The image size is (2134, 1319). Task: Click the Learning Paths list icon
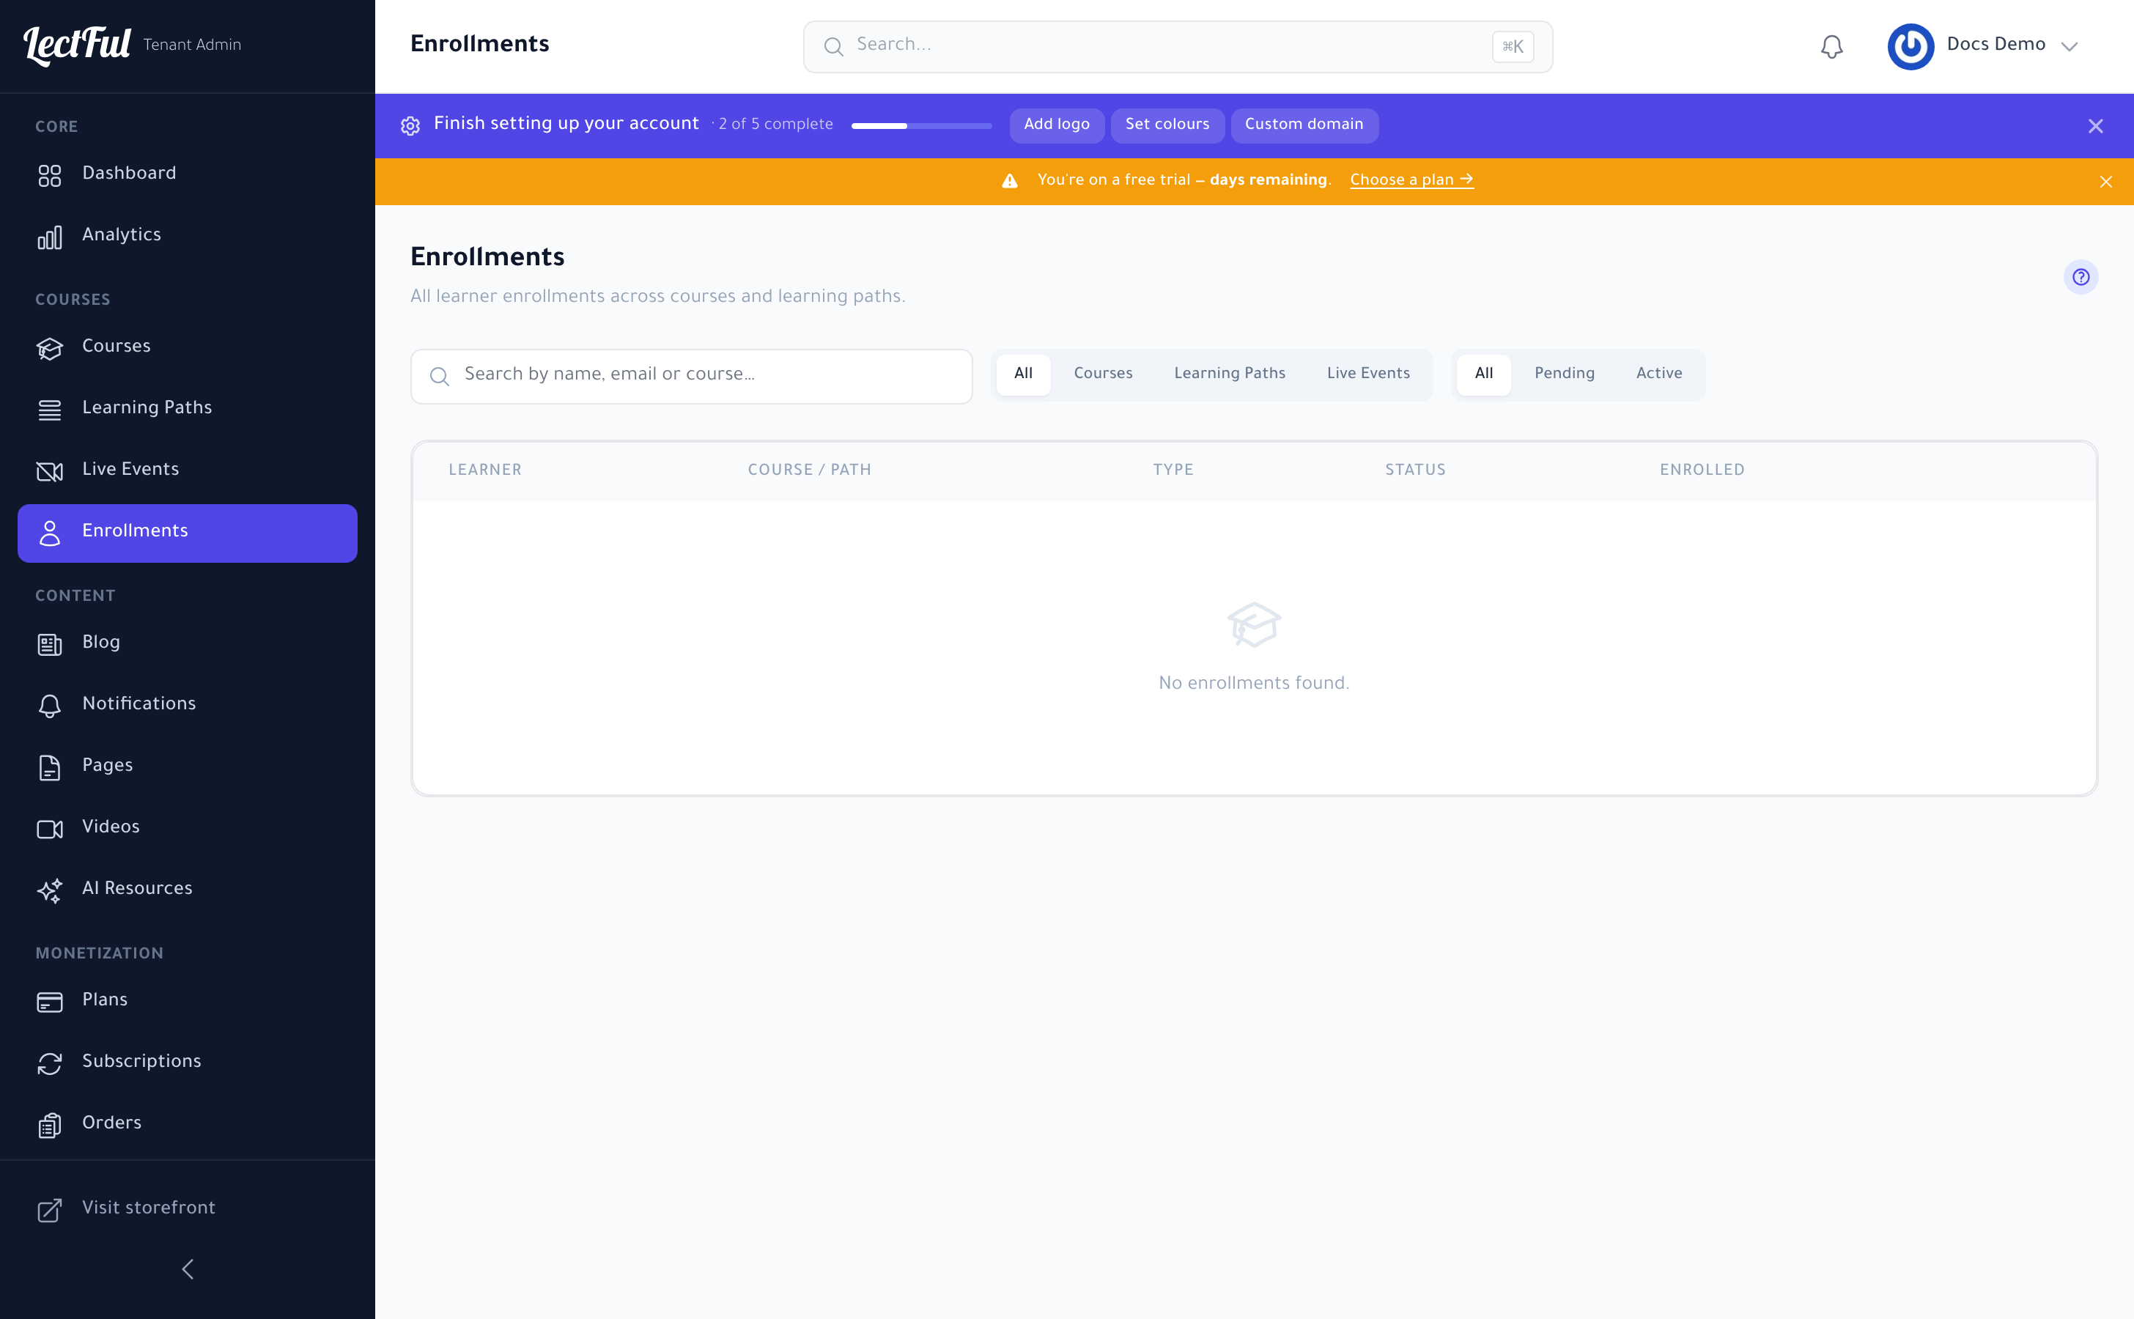pos(50,410)
